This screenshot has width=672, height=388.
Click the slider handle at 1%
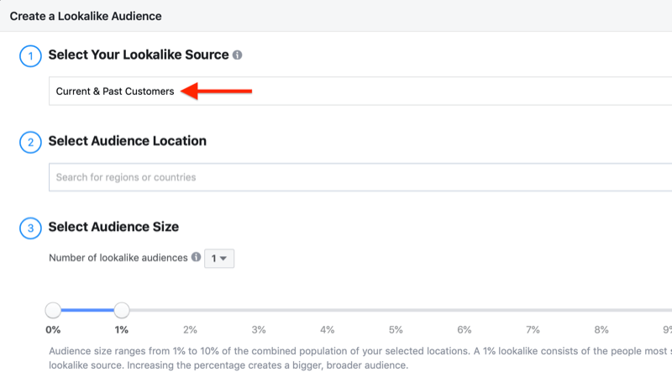(x=122, y=311)
